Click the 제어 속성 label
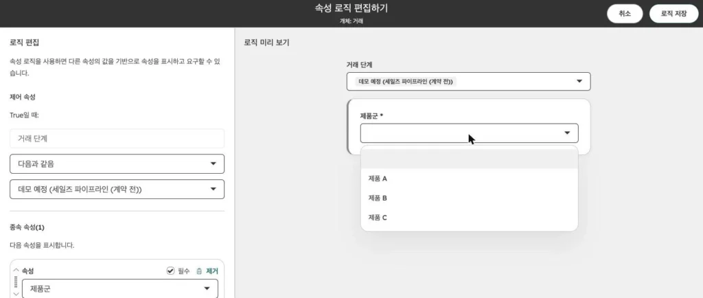Image resolution: width=703 pixels, height=298 pixels. (23, 97)
